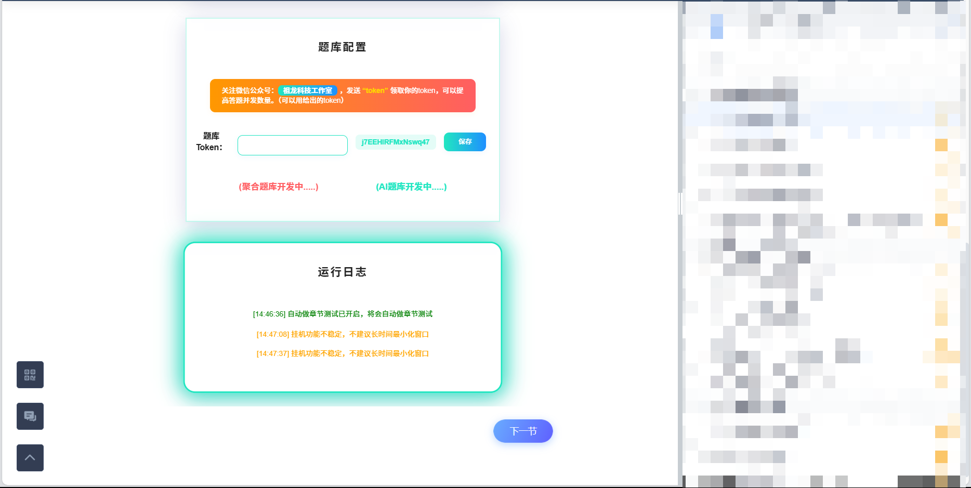Select the suggested token j7EEHIRFMxNswq47
The height and width of the screenshot is (488, 971).
pyautogui.click(x=396, y=142)
